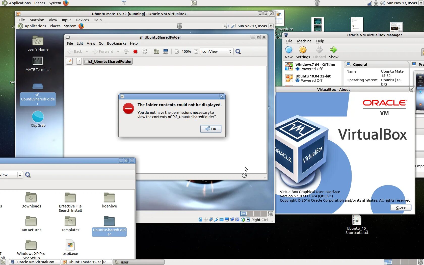
Task: Toggle the location edit pencil button
Action: (69, 61)
